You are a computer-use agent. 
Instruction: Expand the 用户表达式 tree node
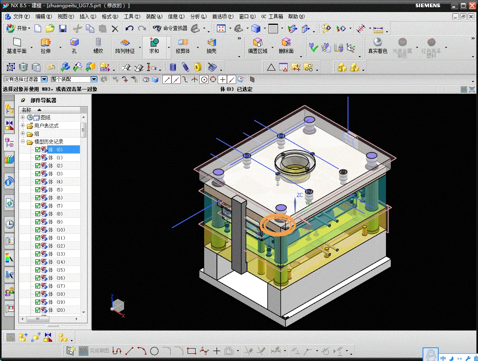point(22,126)
